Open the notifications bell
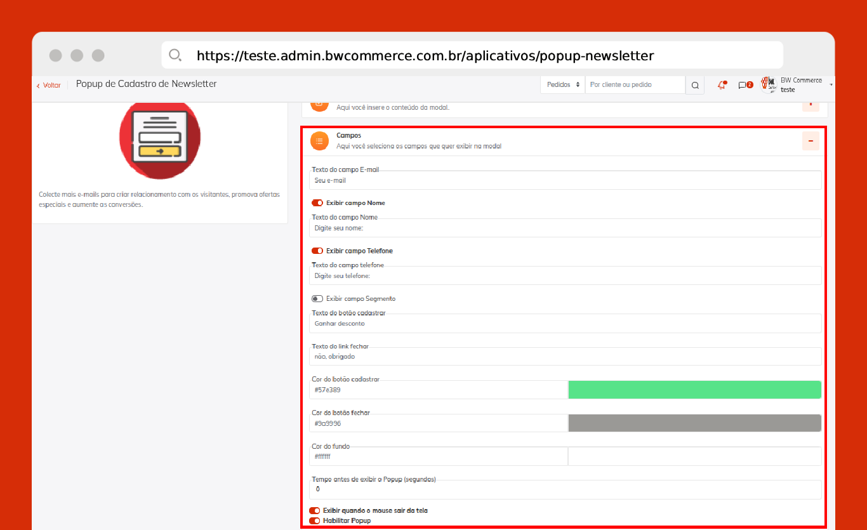The height and width of the screenshot is (530, 867). point(722,85)
